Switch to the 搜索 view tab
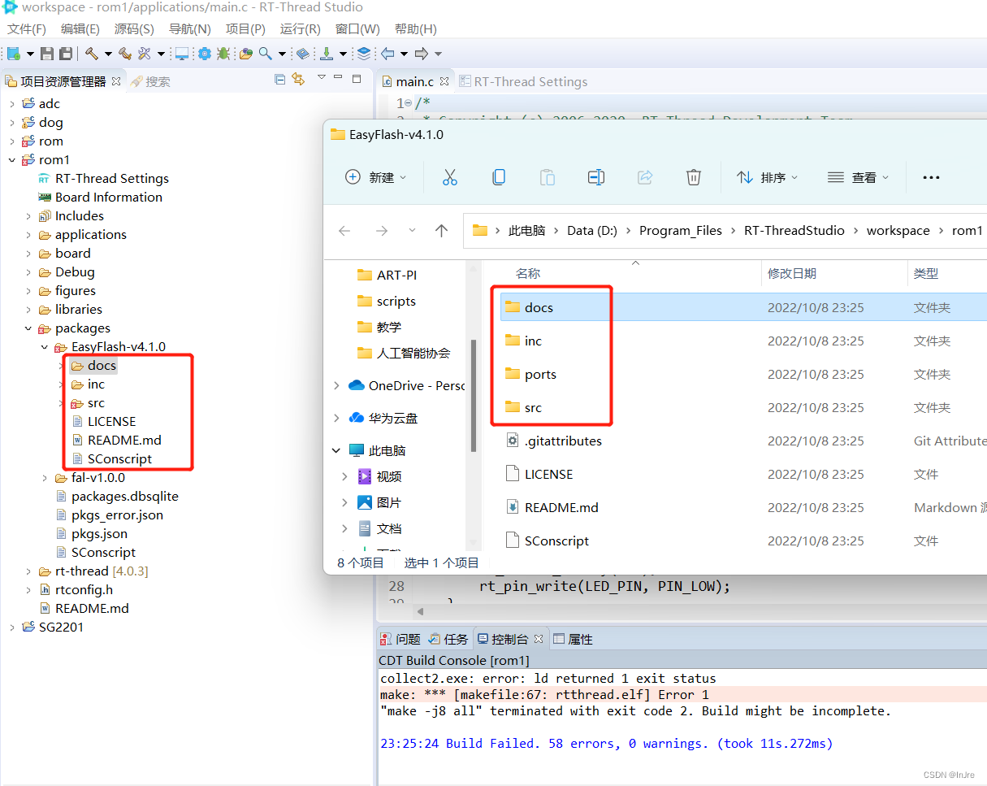Screen dimensions: 987x786 pyautogui.click(x=150, y=81)
